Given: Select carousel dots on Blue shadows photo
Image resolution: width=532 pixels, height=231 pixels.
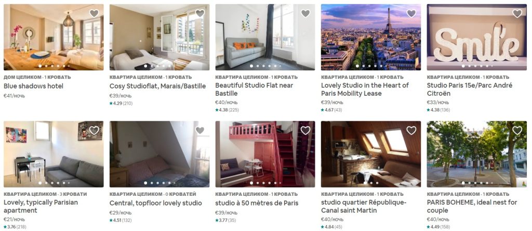Looking at the screenshot, I should coord(54,66).
